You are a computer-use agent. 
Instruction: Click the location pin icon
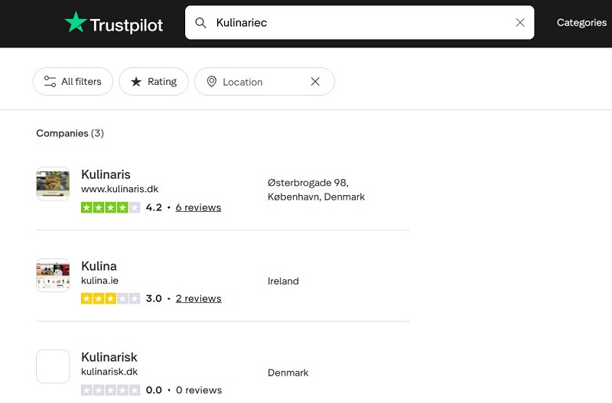212,82
